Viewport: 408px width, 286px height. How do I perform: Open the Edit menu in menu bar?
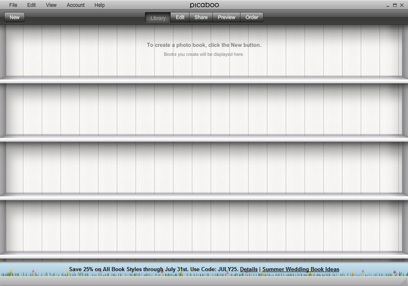point(31,5)
